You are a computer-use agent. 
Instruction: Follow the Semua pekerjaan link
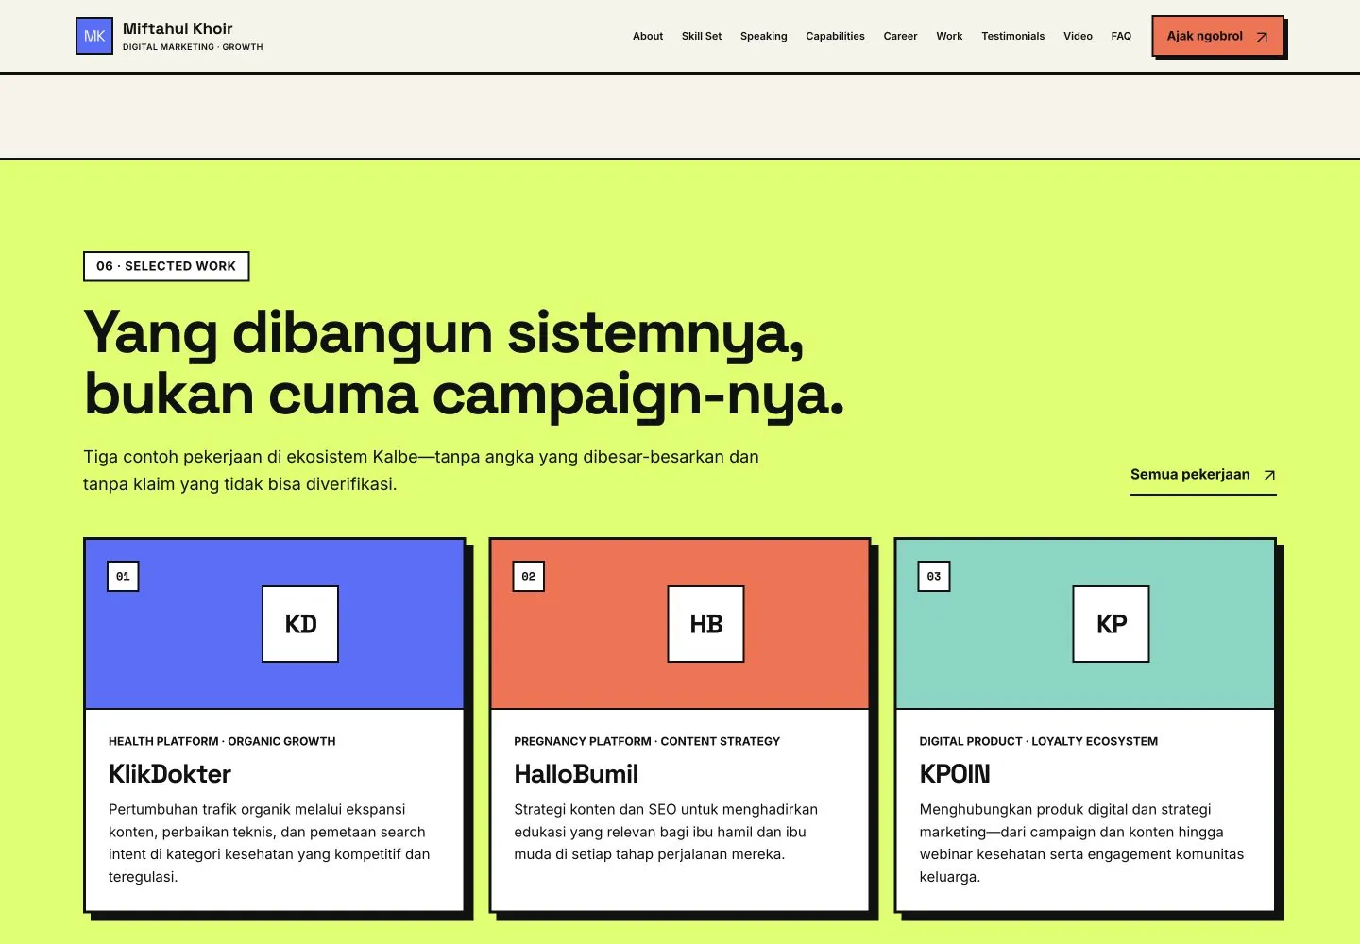click(1203, 476)
